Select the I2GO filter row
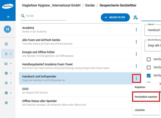161x118 pixels. 76,91
